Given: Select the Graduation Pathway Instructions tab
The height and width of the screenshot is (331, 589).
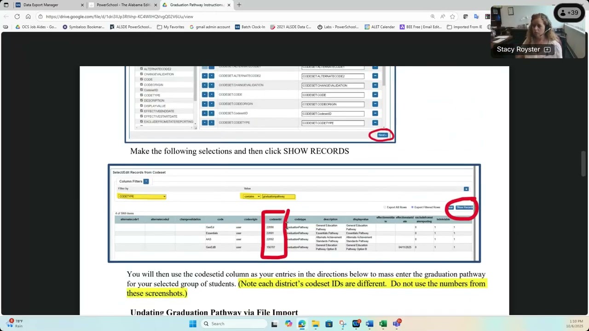Looking at the screenshot, I should click(196, 5).
